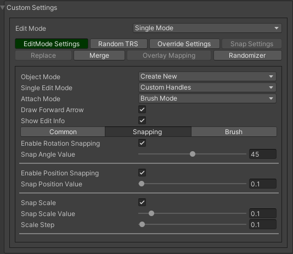The height and width of the screenshot is (254, 293).
Task: Toggle the Show Edit Info checkbox
Action: pos(142,120)
